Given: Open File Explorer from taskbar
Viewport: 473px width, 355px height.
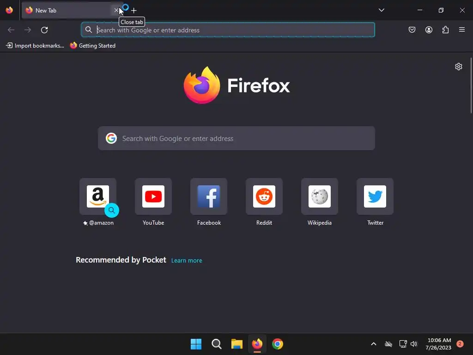Looking at the screenshot, I should 237,344.
